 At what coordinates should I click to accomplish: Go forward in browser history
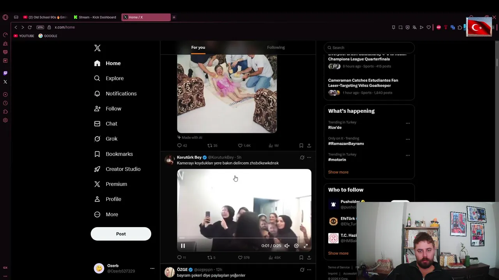[x=23, y=27]
